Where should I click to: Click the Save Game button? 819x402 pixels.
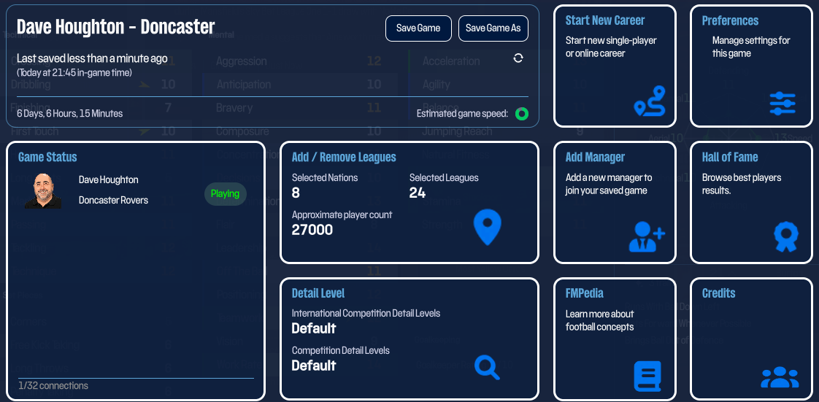pyautogui.click(x=418, y=28)
